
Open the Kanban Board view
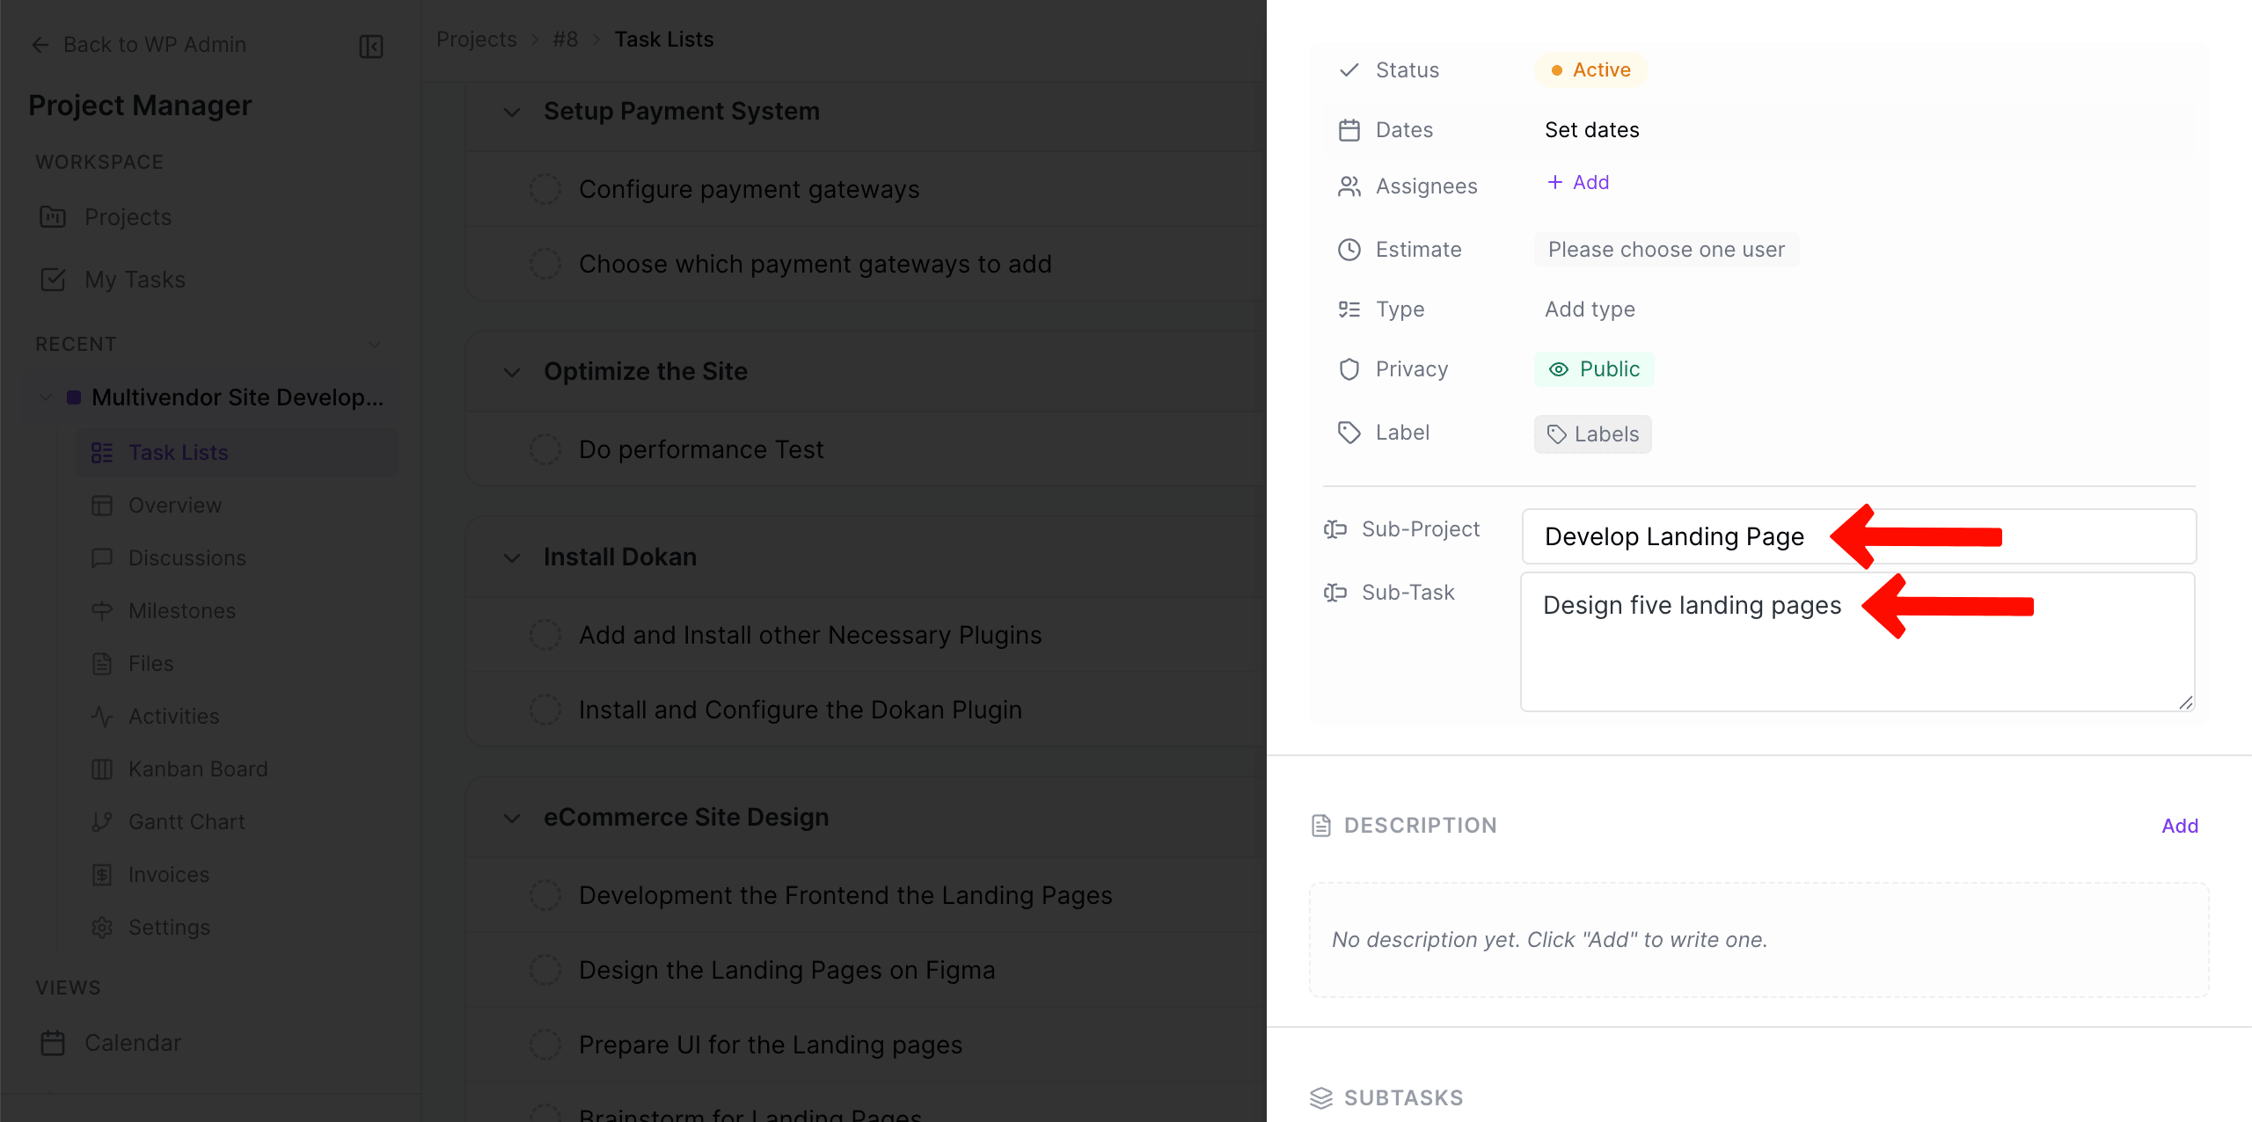[x=198, y=769]
